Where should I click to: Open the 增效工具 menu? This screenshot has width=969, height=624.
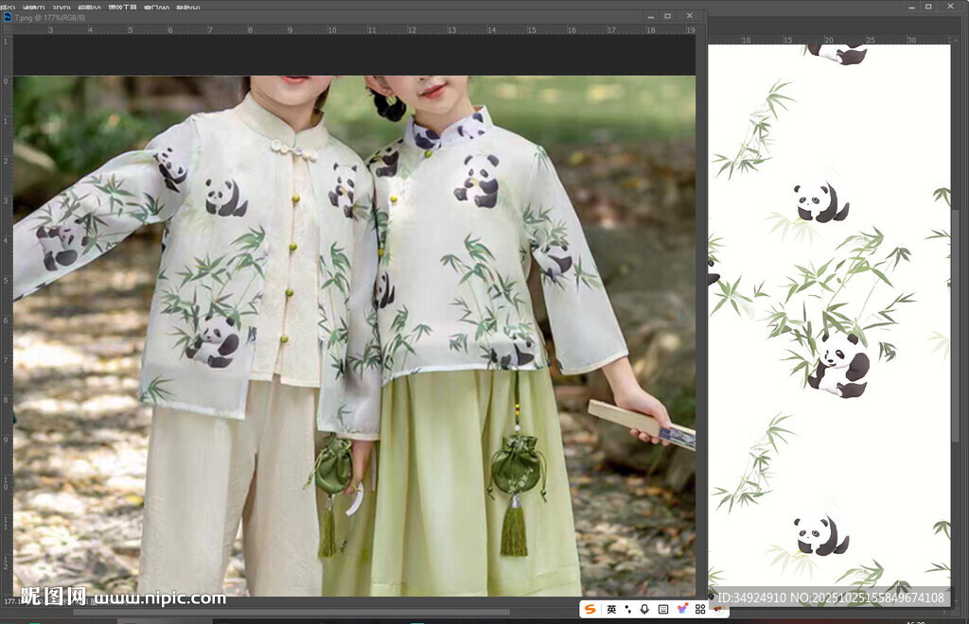click(122, 6)
